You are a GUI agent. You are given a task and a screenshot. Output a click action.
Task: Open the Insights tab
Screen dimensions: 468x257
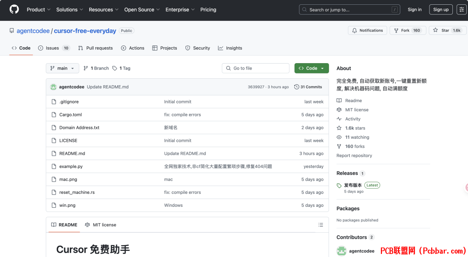[x=230, y=48]
